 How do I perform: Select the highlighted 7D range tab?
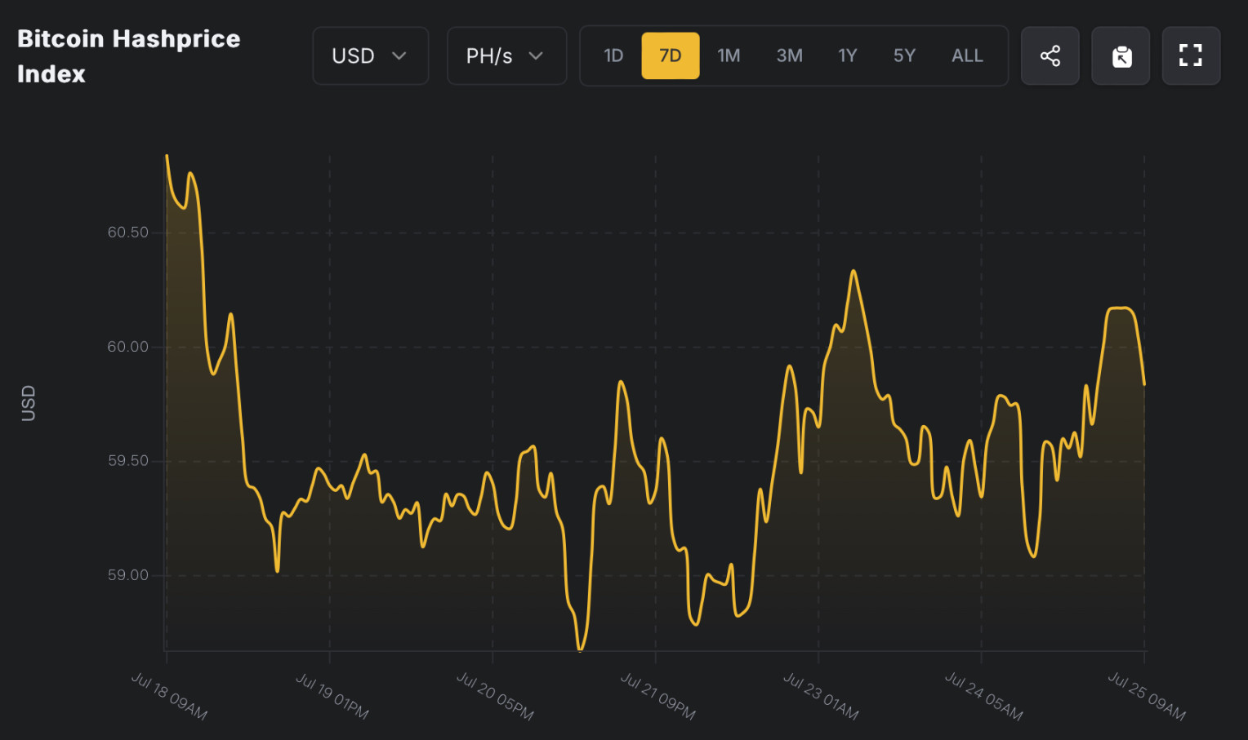[x=670, y=55]
